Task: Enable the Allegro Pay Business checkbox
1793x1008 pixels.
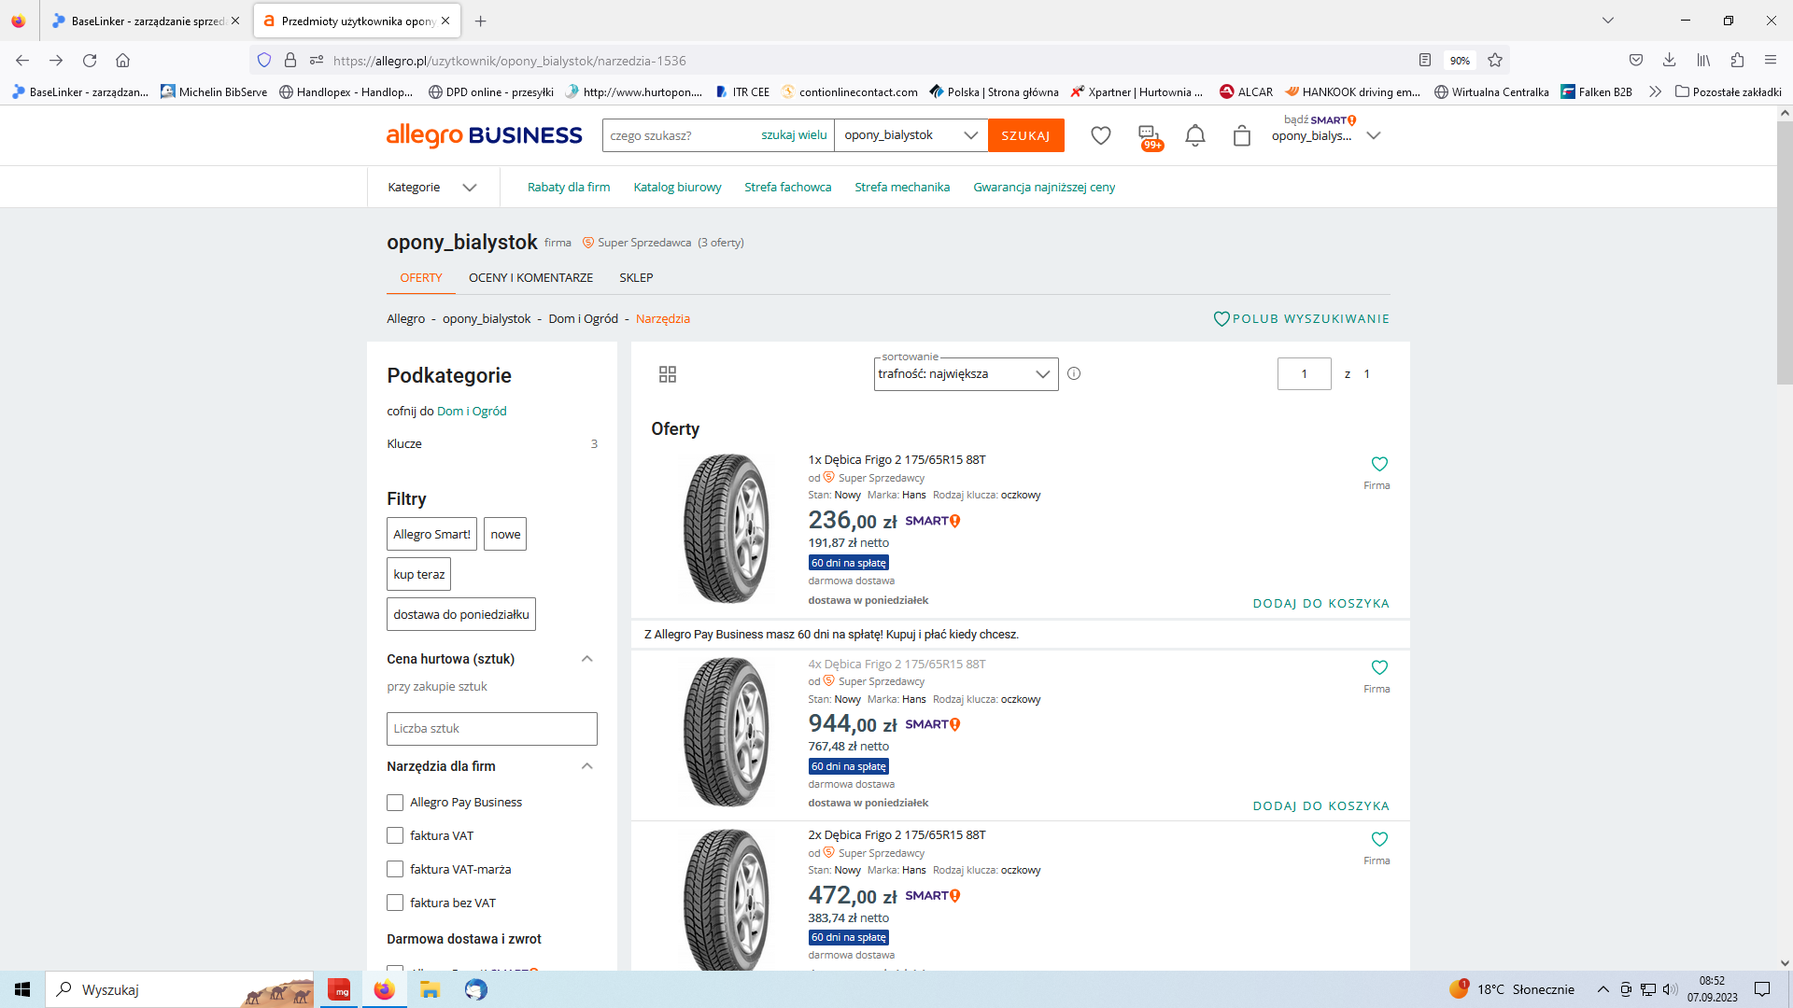Action: coord(395,803)
